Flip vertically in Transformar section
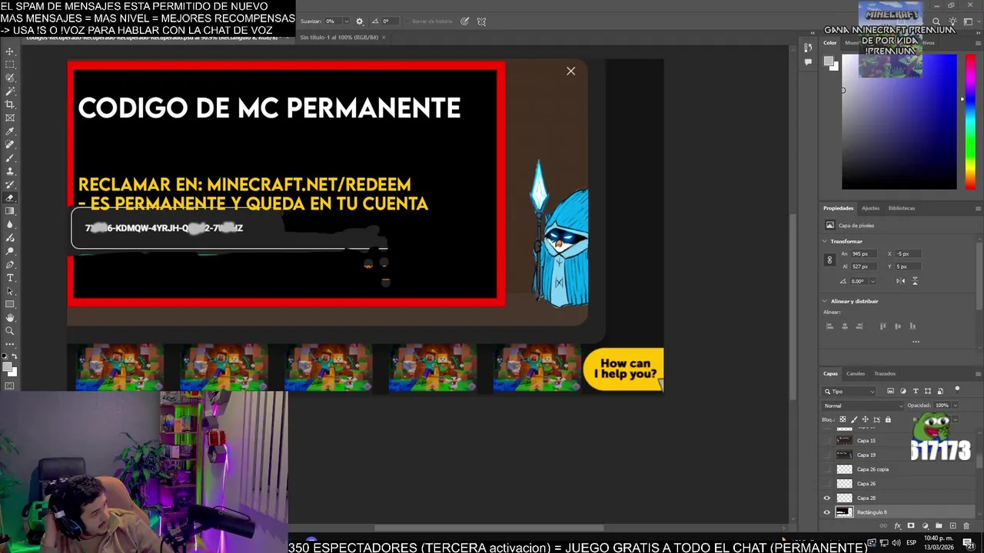The width and height of the screenshot is (984, 553). (915, 281)
